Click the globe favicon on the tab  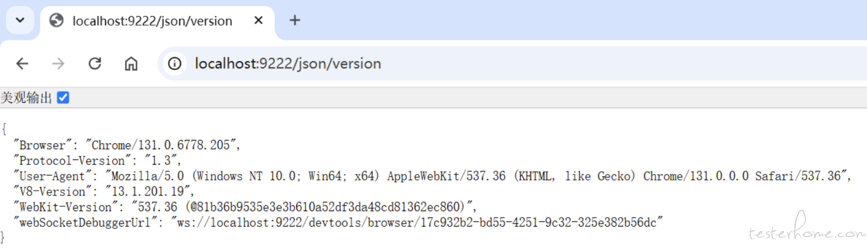[x=56, y=20]
